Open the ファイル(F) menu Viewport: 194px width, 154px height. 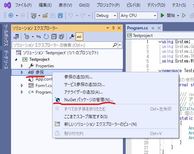click(23, 5)
